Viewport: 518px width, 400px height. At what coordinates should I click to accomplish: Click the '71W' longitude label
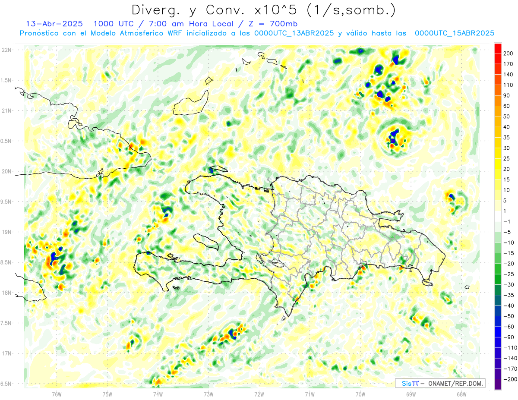pos(310,394)
